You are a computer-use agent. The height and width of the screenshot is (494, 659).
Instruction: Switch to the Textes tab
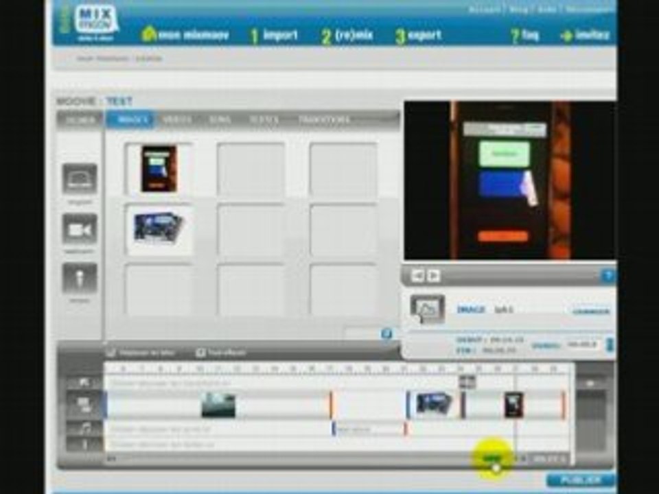pyautogui.click(x=264, y=120)
